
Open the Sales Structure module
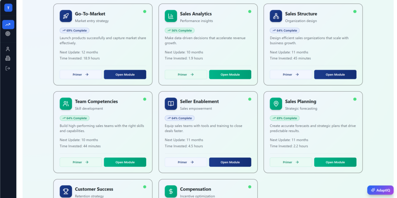coord(335,75)
